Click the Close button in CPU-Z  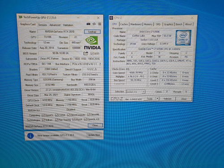pyautogui.click(x=184, y=99)
